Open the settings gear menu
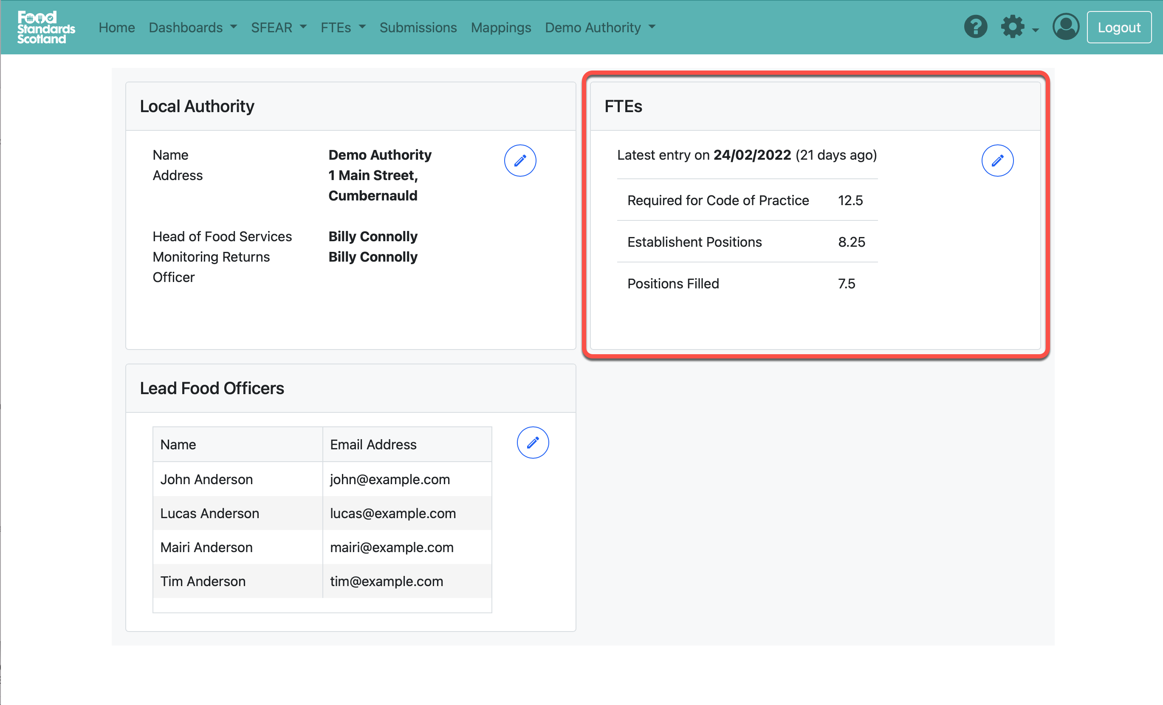 (1019, 27)
